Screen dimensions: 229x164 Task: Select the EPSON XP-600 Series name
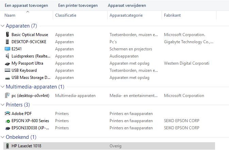[x=30, y=121]
